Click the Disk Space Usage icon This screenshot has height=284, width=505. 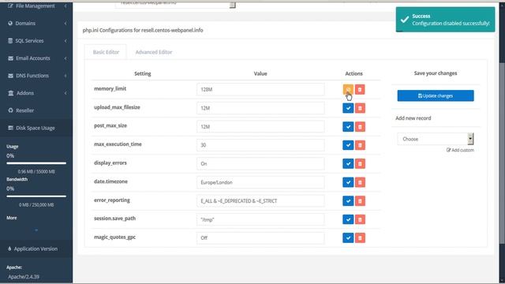pos(10,128)
